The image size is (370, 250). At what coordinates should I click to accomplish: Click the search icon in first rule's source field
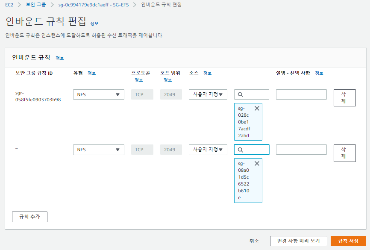[240, 94]
